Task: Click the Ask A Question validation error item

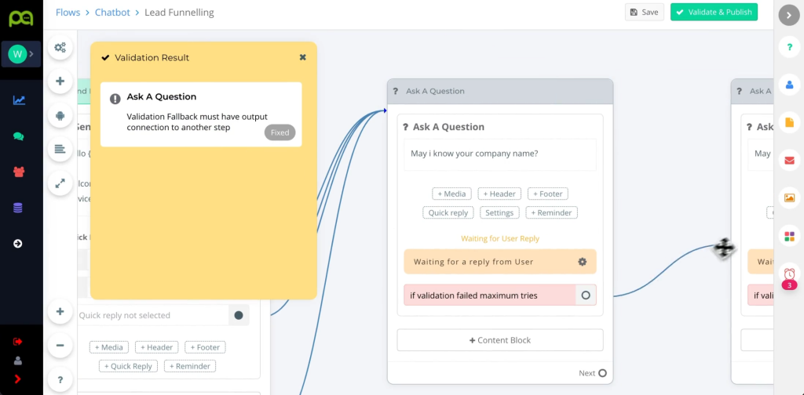Action: 201,114
